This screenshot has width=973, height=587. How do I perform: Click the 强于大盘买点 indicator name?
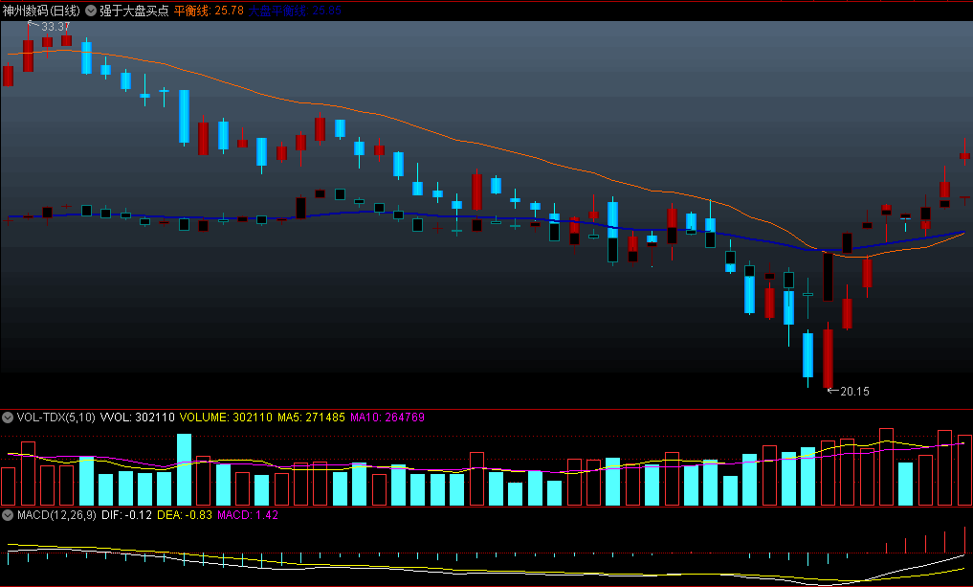(134, 11)
